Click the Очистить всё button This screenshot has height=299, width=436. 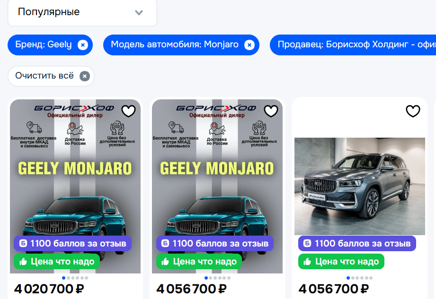pos(51,76)
